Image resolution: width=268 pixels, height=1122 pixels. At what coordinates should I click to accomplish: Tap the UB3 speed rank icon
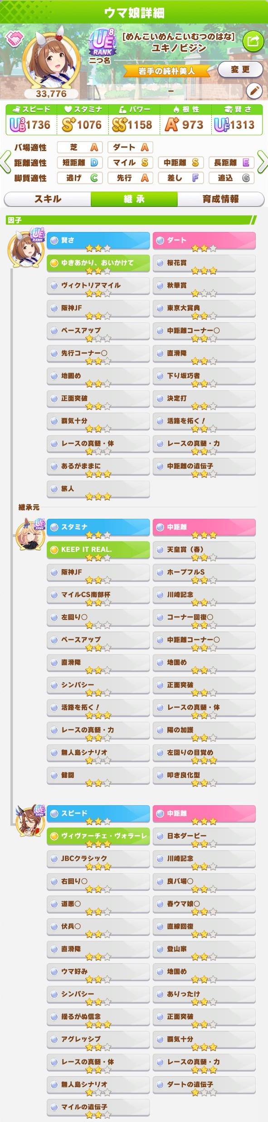(x=17, y=125)
